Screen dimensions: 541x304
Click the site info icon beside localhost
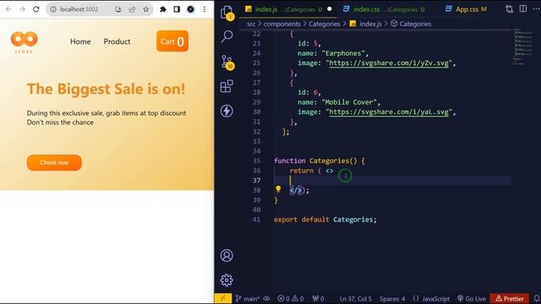coord(53,9)
